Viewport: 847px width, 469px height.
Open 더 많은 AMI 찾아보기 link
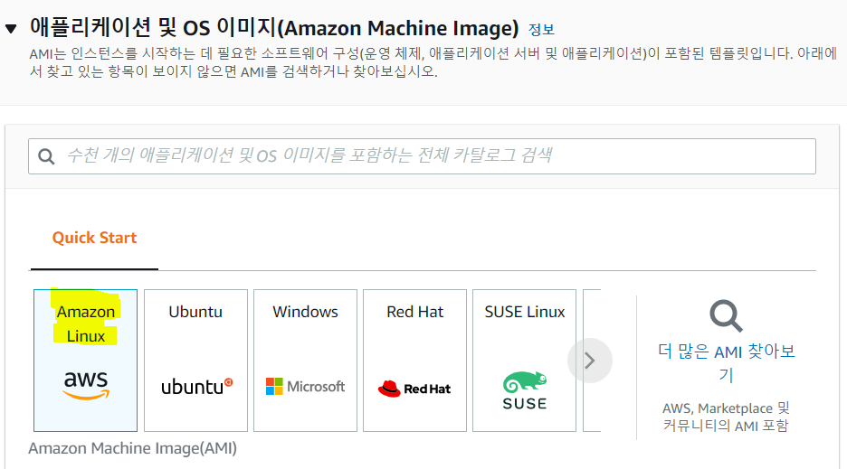tap(726, 362)
